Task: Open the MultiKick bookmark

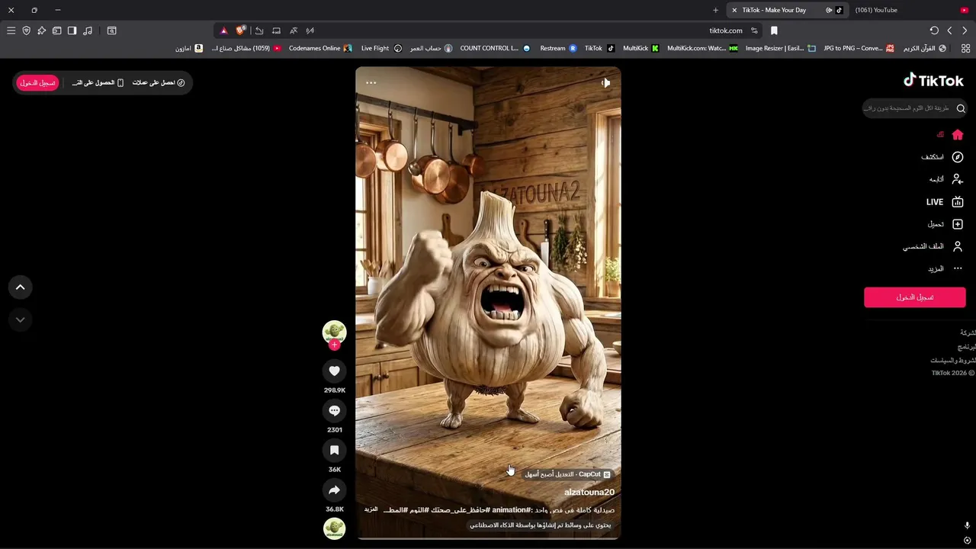Action: click(640, 48)
